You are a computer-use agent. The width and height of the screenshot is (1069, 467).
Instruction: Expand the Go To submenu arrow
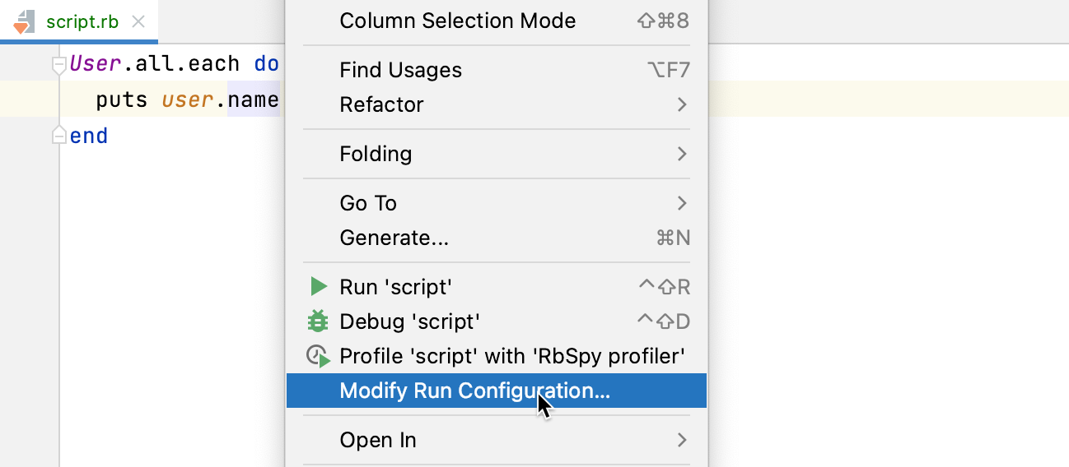(681, 203)
